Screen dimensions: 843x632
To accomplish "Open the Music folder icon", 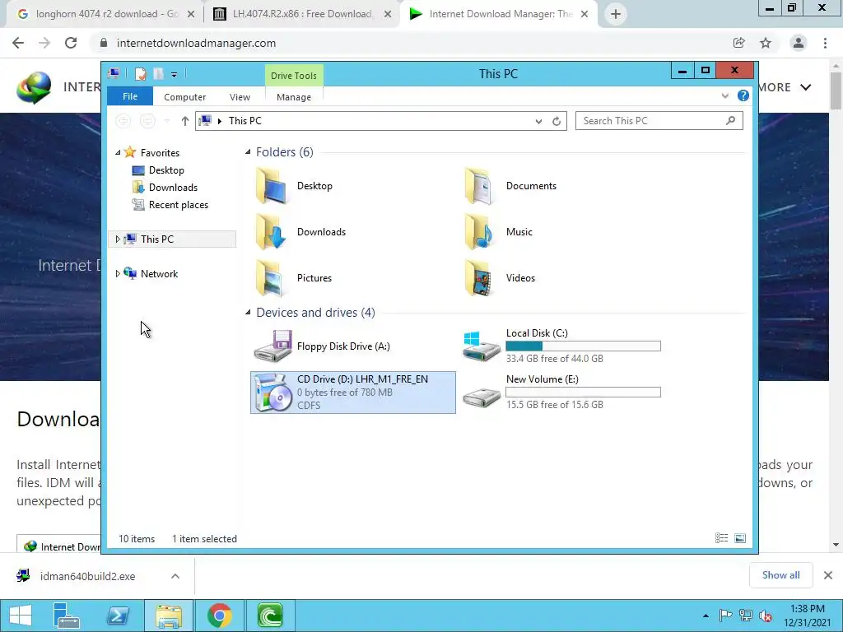I will pyautogui.click(x=480, y=232).
